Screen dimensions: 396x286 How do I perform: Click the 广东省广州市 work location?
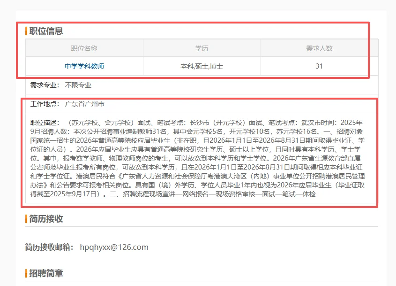(x=85, y=104)
